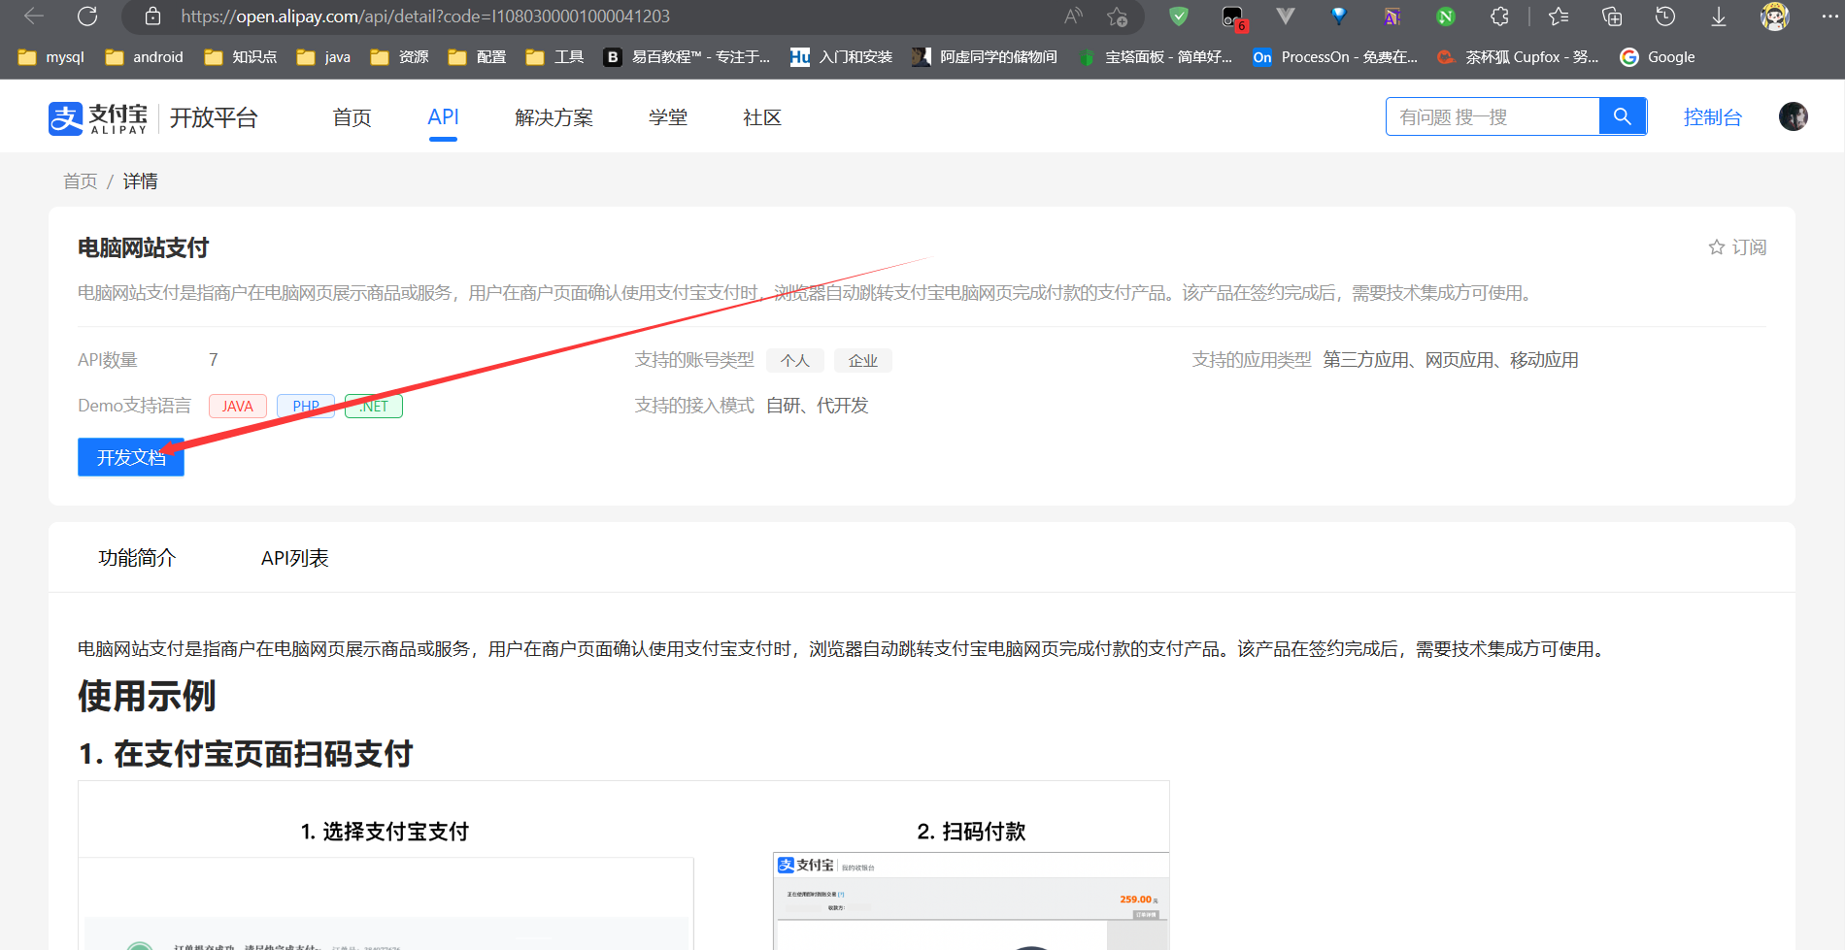The height and width of the screenshot is (950, 1845).
Task: Open the browser settings and more menu
Action: (x=1829, y=16)
